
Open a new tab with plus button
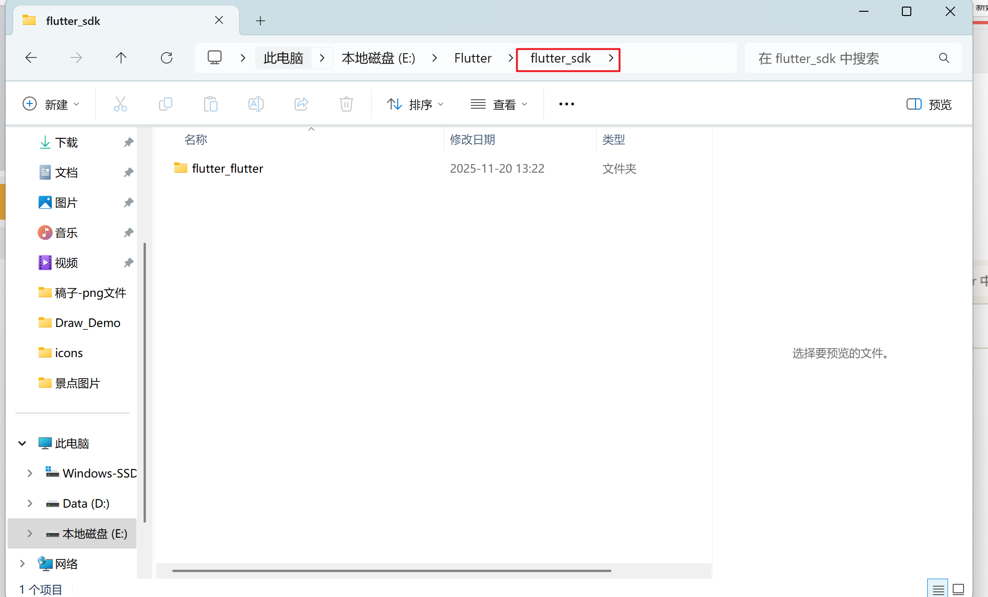(x=260, y=21)
